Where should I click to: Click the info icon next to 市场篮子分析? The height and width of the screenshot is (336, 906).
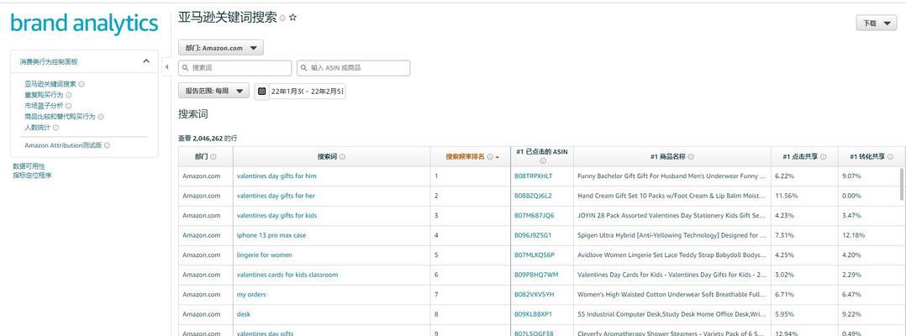click(x=69, y=106)
